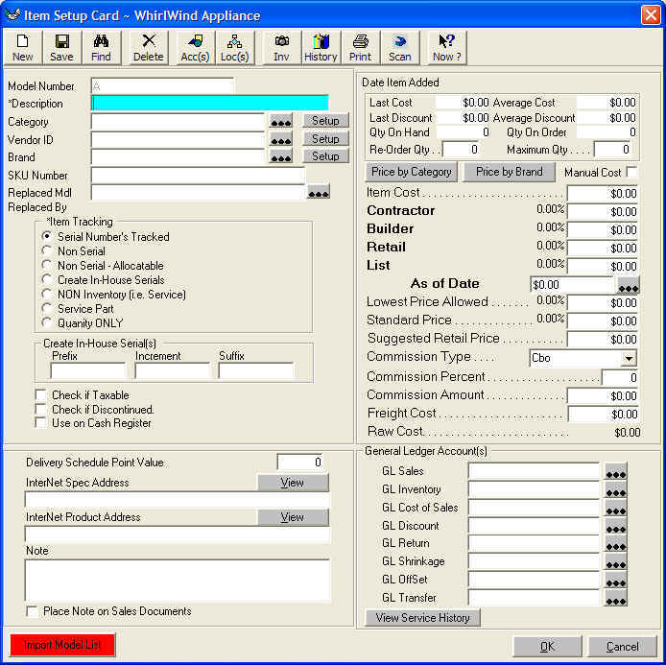Enable the Check if Taxable checkbox
Viewport: 666px width, 665px height.
pos(40,395)
